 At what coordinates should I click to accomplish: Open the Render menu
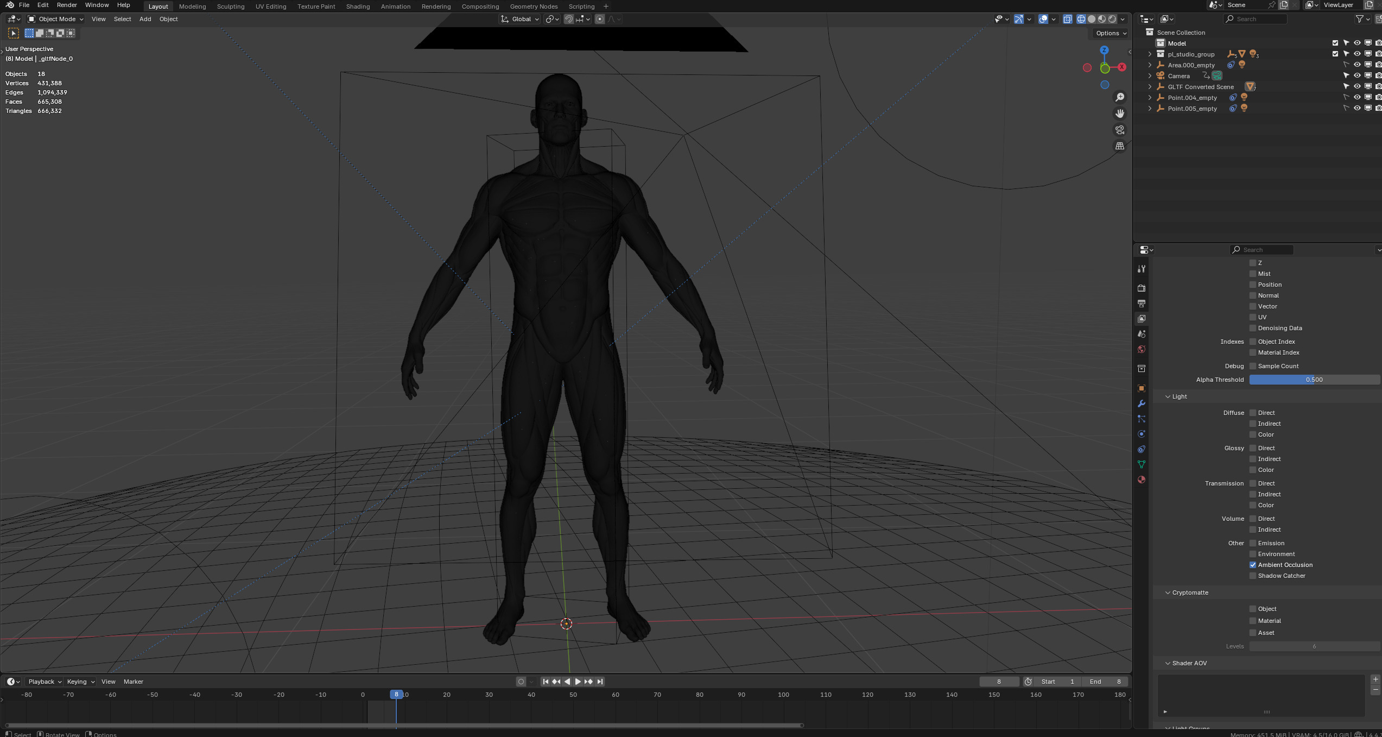click(67, 5)
